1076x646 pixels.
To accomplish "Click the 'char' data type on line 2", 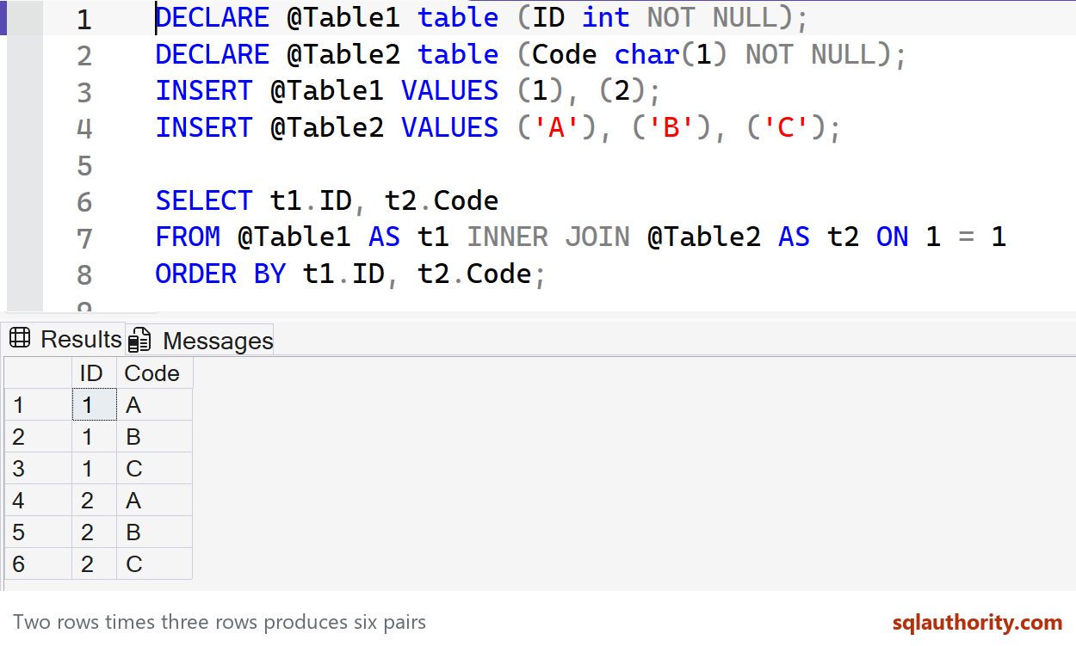I will point(647,54).
